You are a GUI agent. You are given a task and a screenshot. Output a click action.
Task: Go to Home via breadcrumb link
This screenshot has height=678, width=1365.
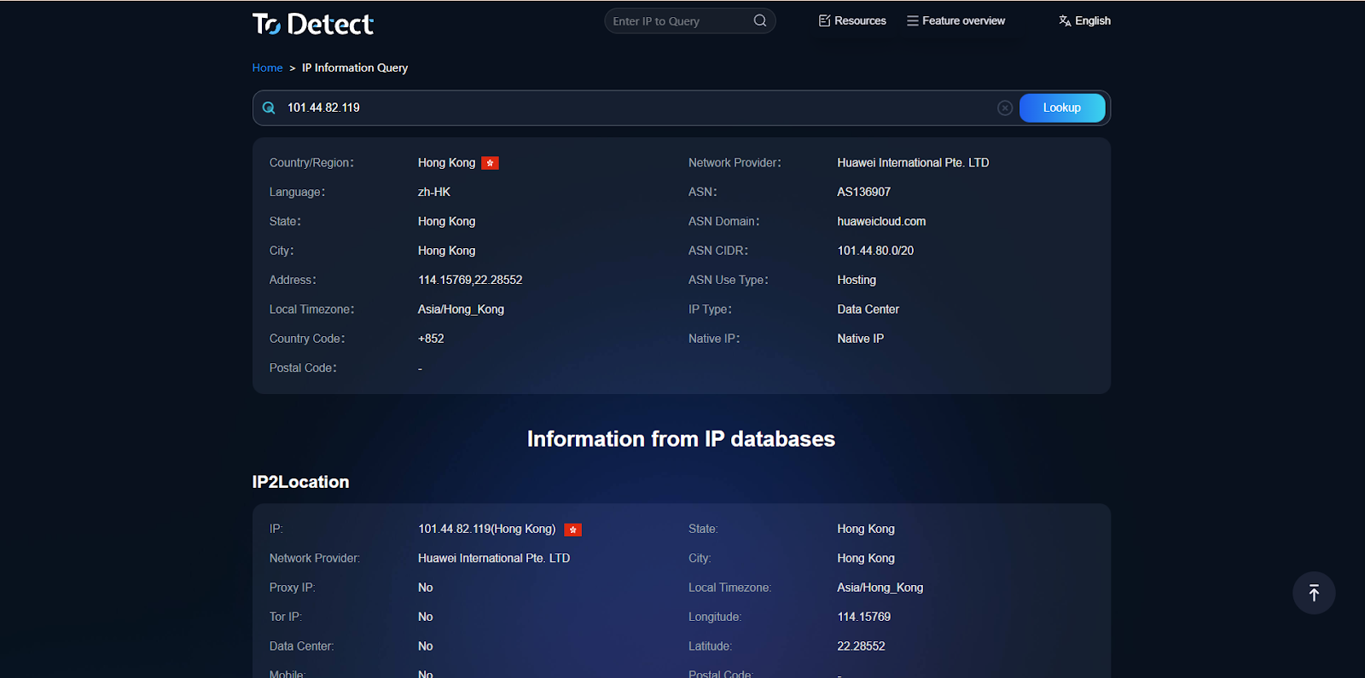[267, 67]
